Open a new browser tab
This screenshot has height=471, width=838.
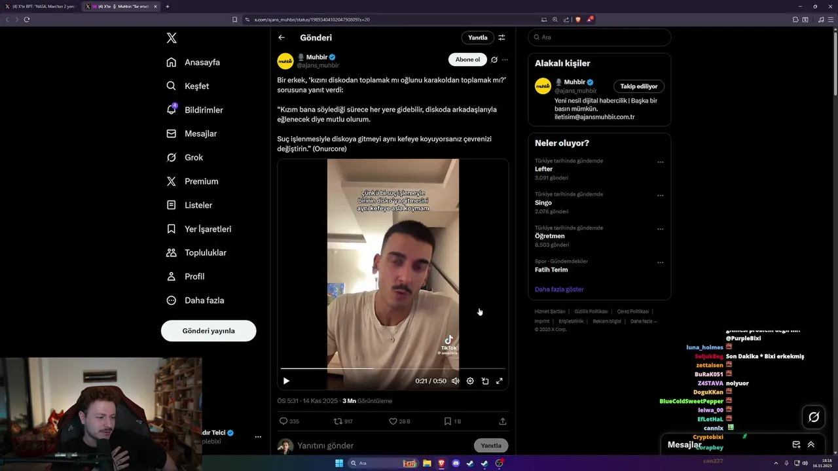coord(168,7)
